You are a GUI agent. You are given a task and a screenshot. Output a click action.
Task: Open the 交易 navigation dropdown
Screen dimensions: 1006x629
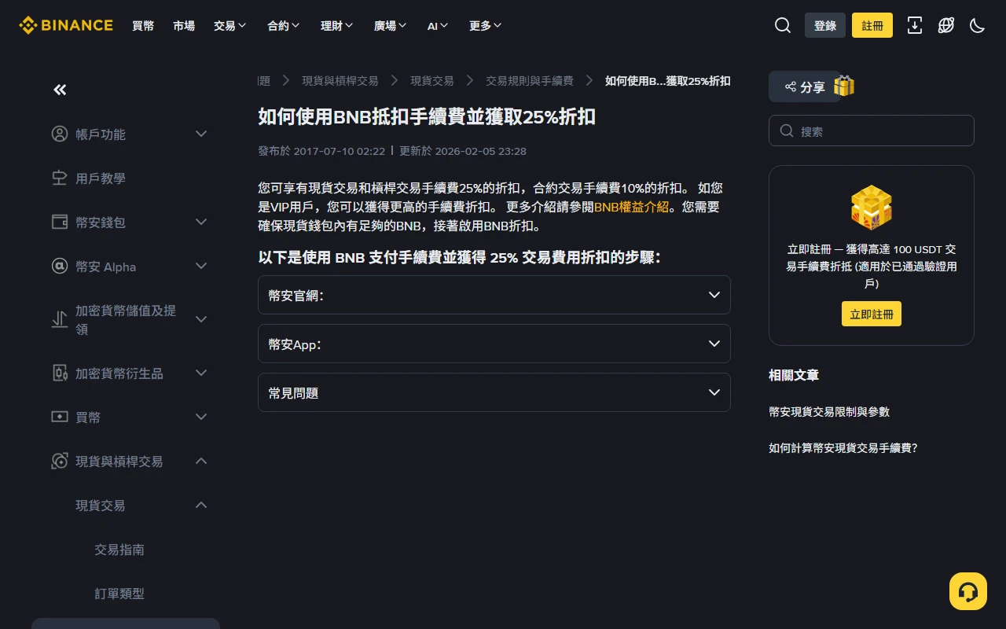230,25
